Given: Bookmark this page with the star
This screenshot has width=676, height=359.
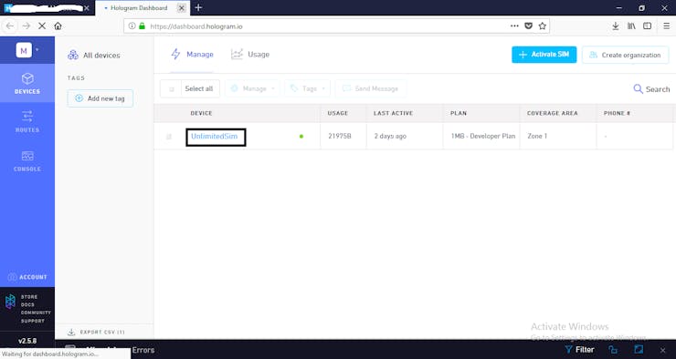Looking at the screenshot, I should click(543, 26).
